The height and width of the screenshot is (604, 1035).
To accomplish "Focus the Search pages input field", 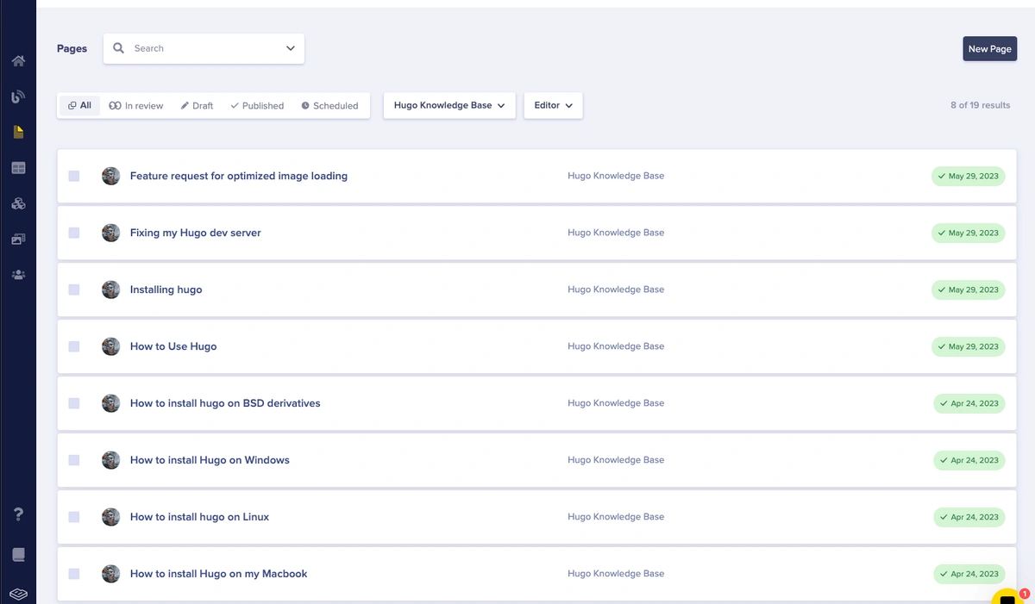I will pos(204,48).
